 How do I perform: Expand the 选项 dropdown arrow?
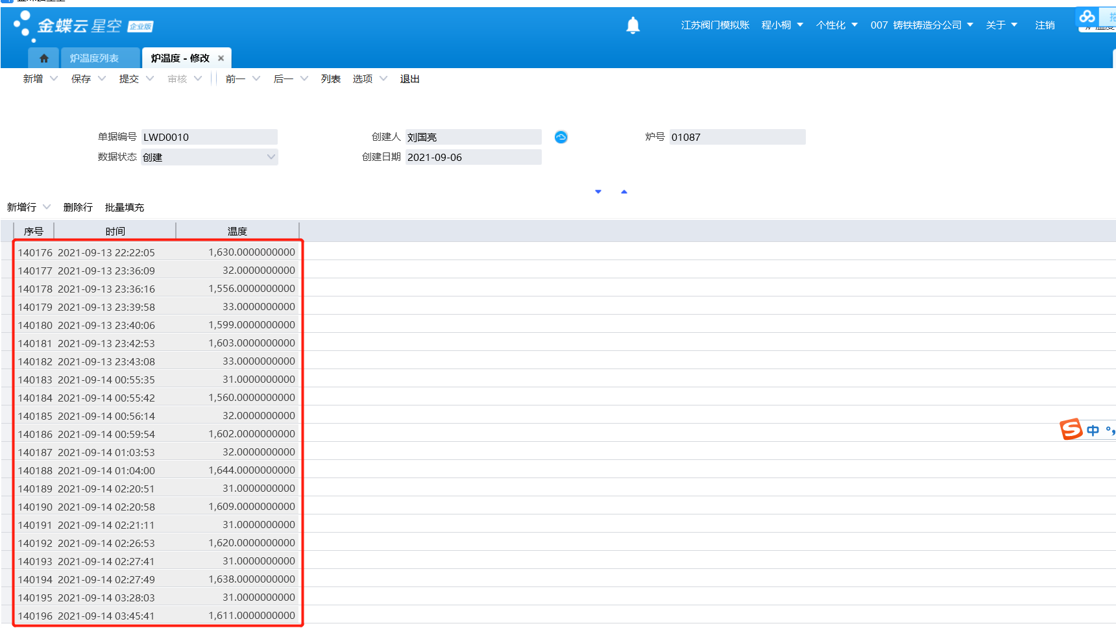click(383, 78)
